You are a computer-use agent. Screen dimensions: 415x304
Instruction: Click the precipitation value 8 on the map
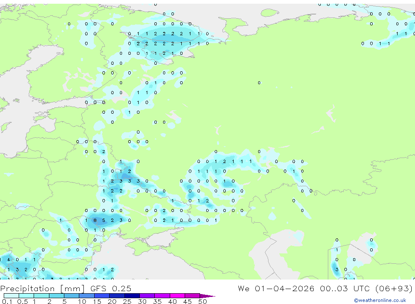(x=95, y=220)
